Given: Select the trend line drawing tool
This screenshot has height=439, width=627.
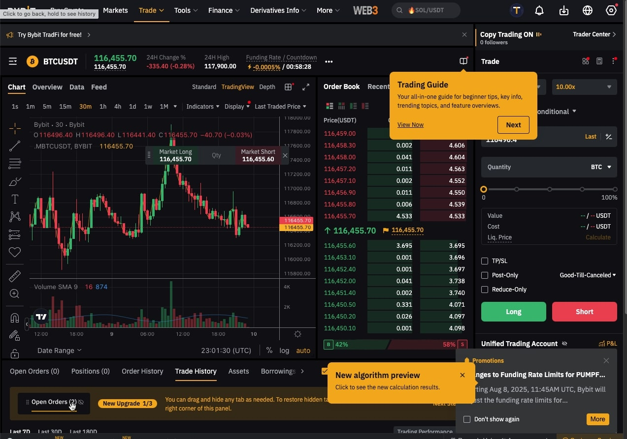Looking at the screenshot, I should (x=15, y=146).
